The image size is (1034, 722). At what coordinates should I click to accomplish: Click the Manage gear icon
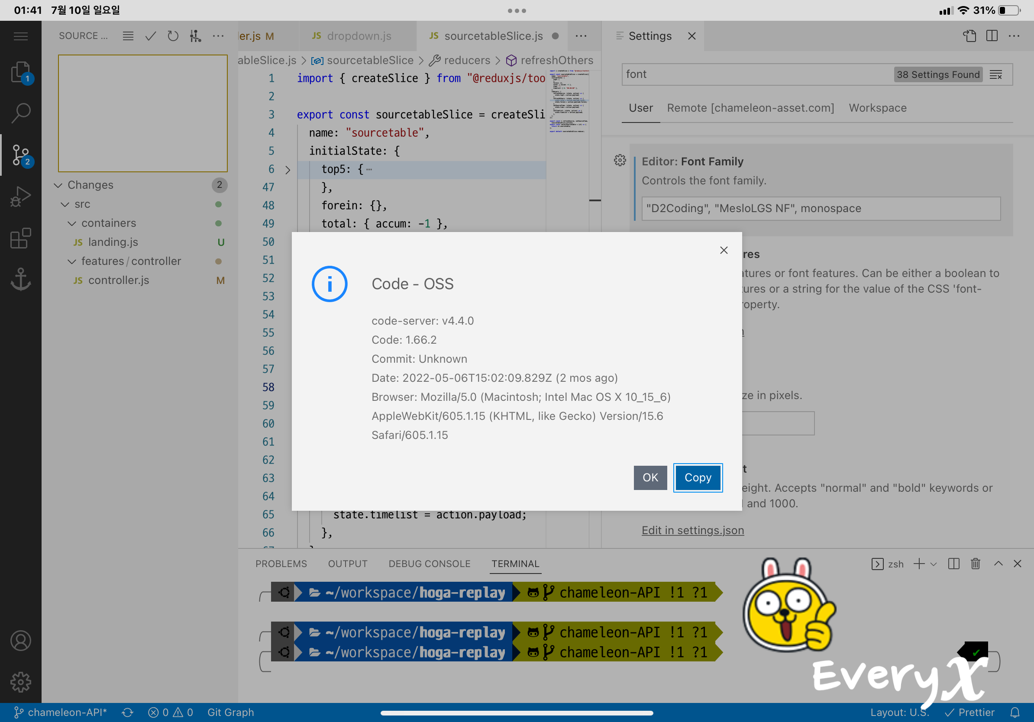pyautogui.click(x=20, y=682)
